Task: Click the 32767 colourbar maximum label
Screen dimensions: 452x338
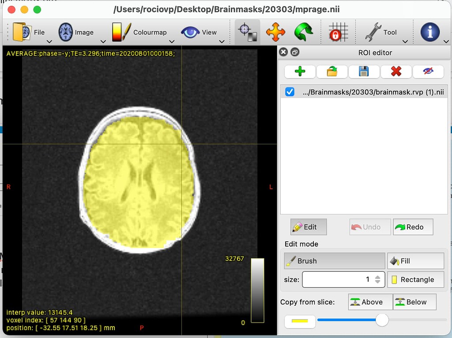Action: [234, 259]
